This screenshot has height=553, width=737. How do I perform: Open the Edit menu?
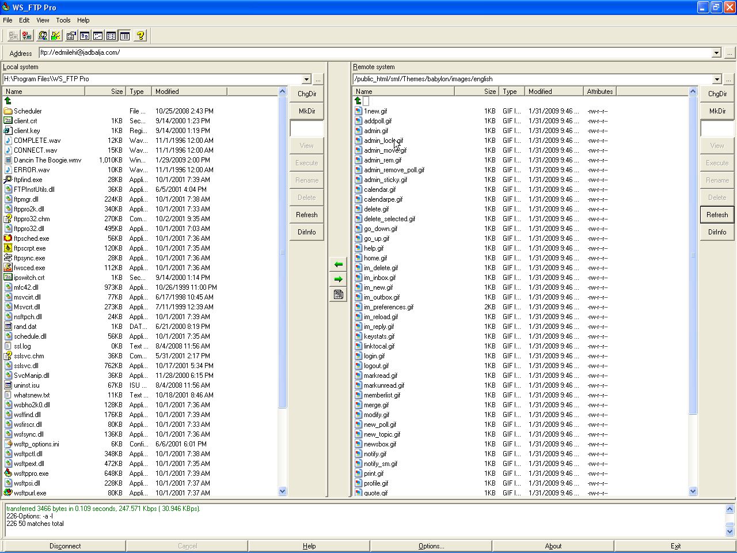tap(24, 20)
